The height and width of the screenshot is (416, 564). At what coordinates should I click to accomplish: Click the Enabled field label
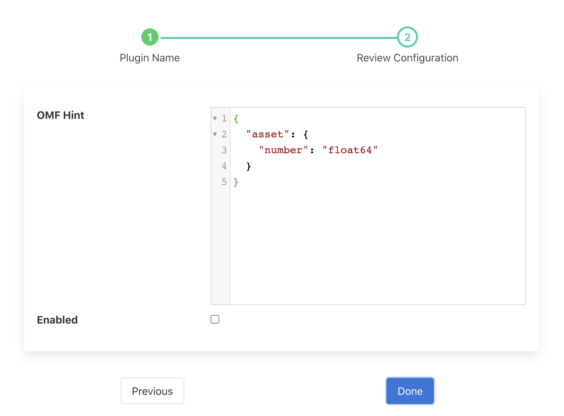point(57,320)
